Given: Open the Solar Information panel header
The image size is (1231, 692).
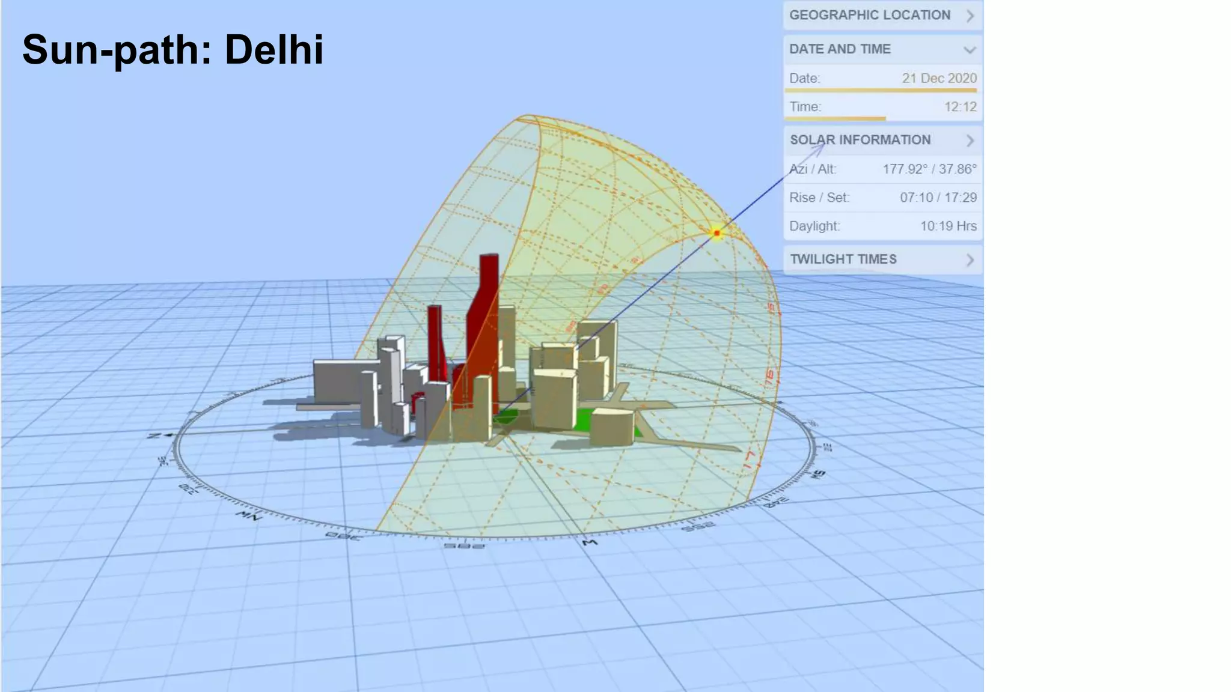Looking at the screenshot, I should pyautogui.click(x=860, y=140).
